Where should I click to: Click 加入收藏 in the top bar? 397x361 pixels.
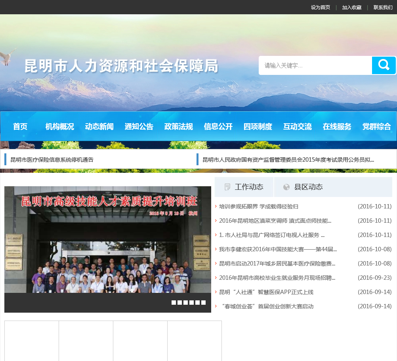coord(352,8)
